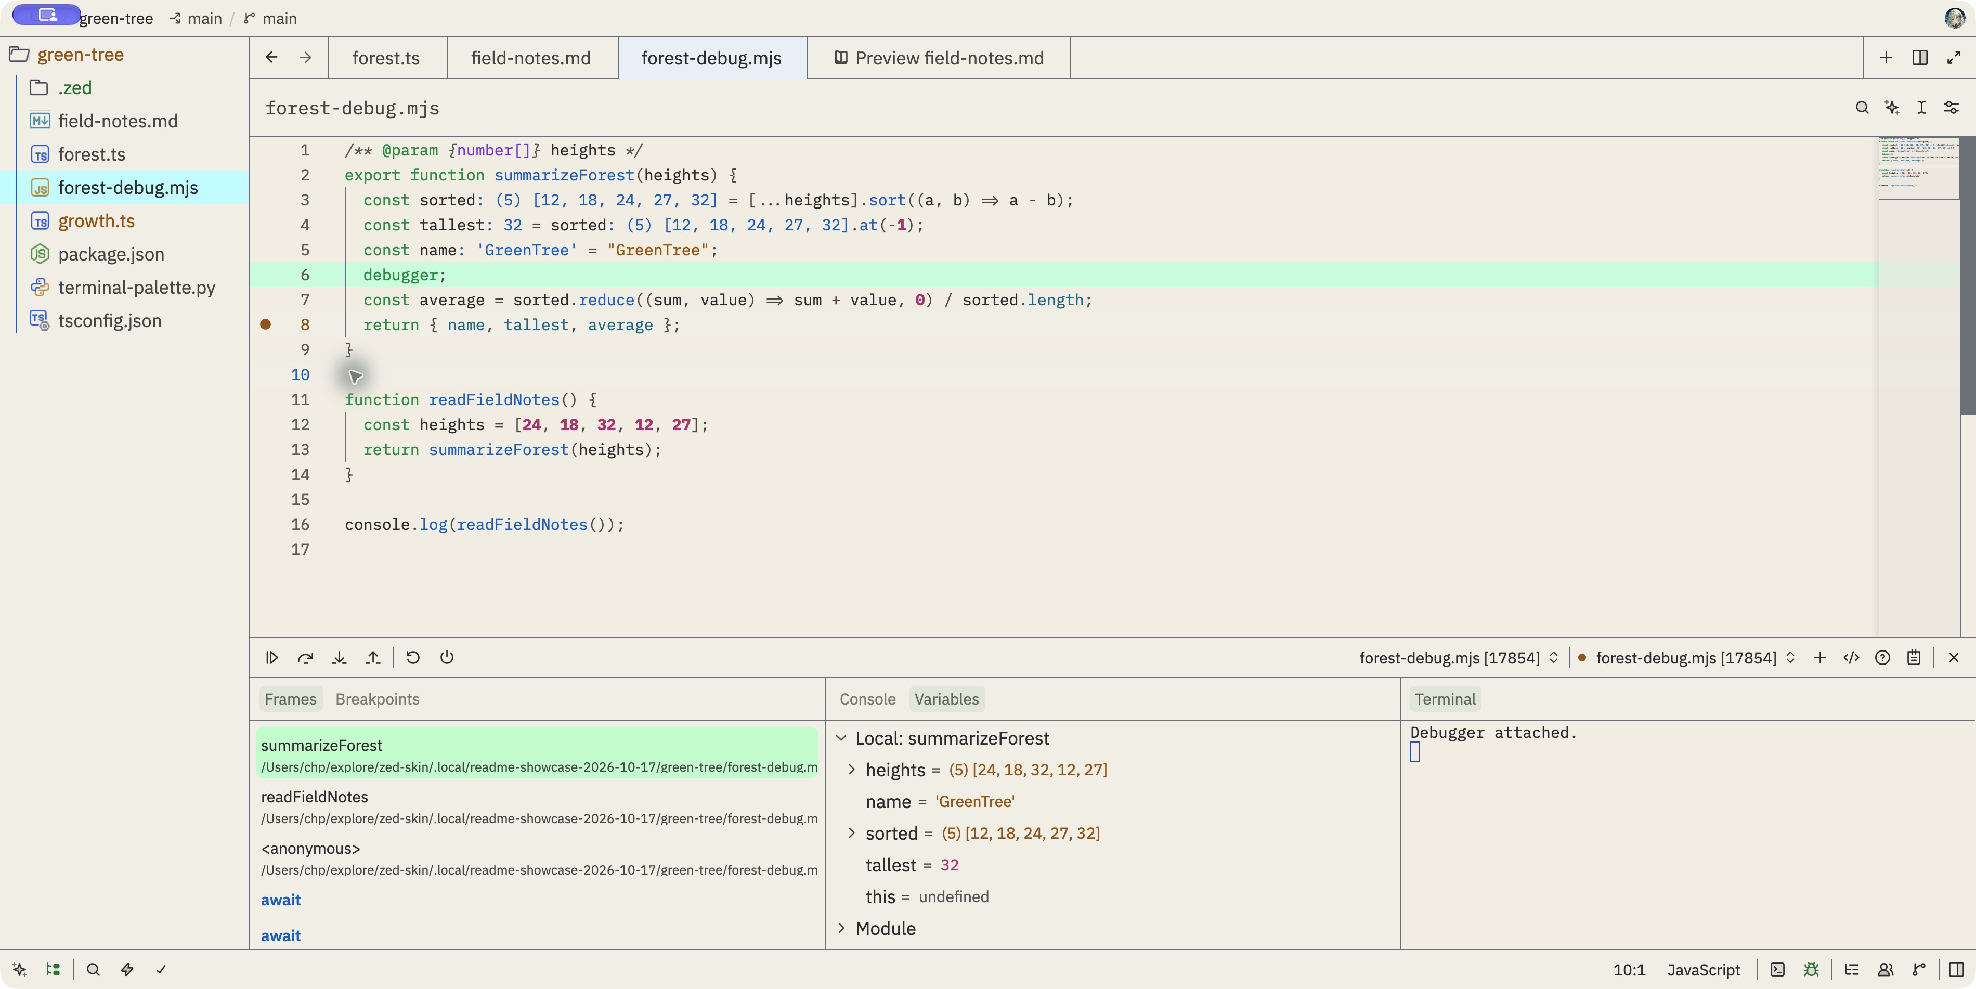1976x989 pixels.
Task: Restart the debug session
Action: tap(413, 658)
